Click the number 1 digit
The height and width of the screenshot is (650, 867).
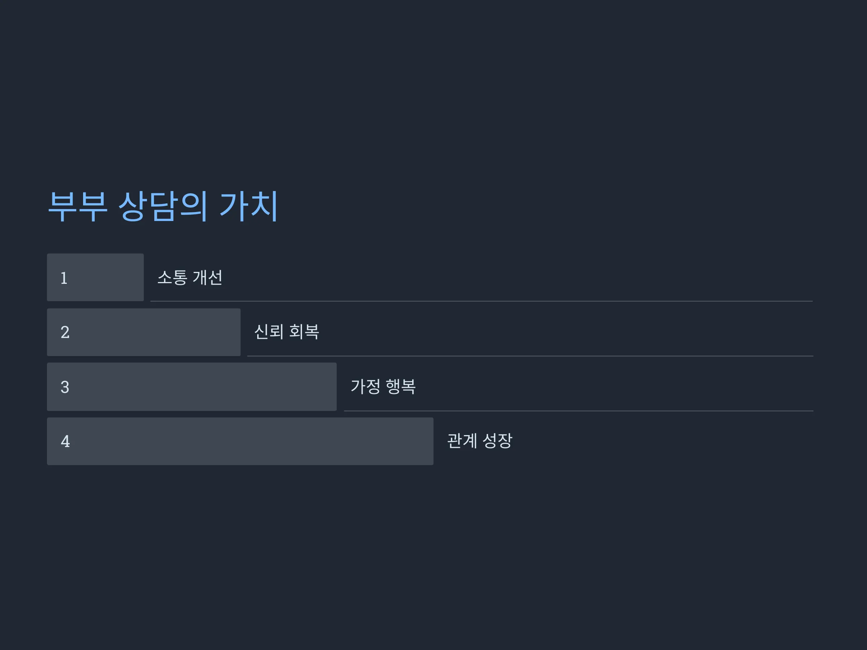(x=64, y=278)
